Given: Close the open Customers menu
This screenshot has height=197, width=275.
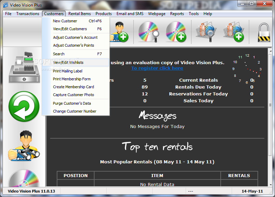Looking at the screenshot, I should pyautogui.click(x=54, y=14).
